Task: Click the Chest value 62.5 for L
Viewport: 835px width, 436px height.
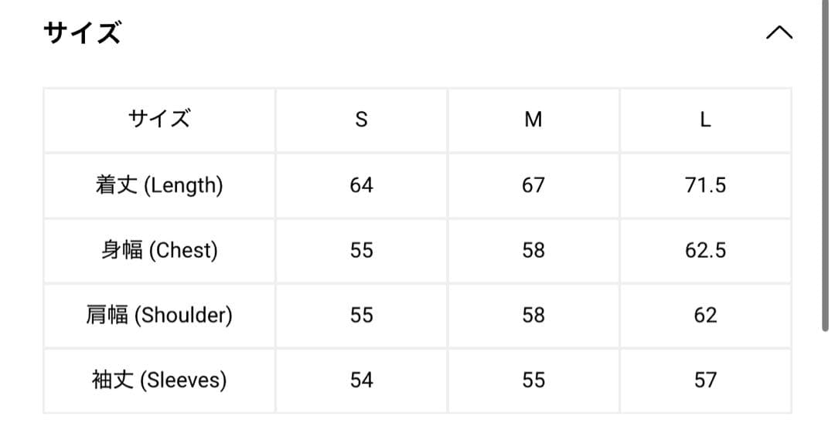Action: tap(704, 250)
